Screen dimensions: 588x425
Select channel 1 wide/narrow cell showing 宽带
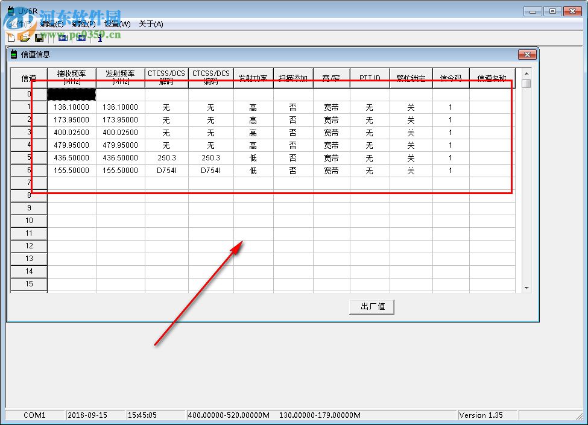coord(331,107)
